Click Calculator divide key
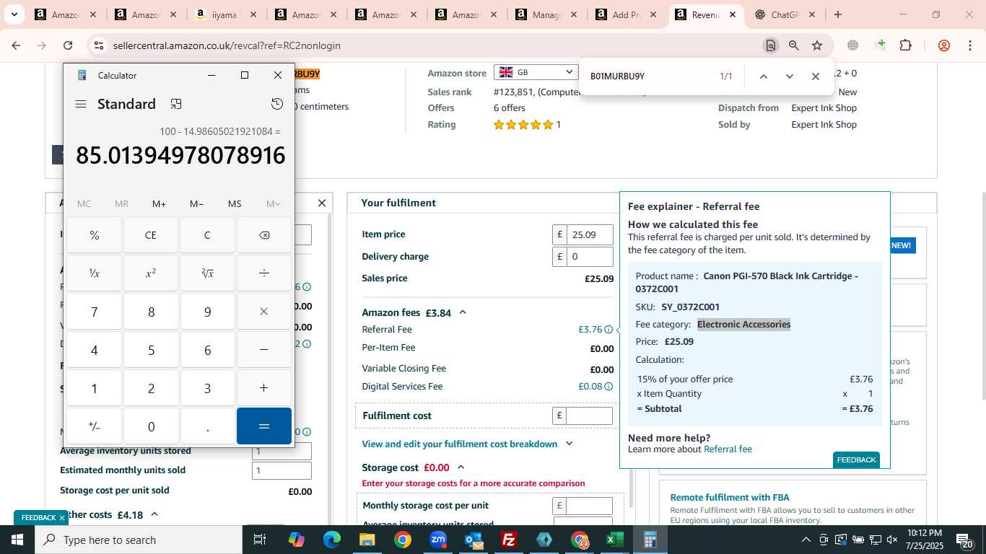The width and height of the screenshot is (986, 554). point(264,273)
